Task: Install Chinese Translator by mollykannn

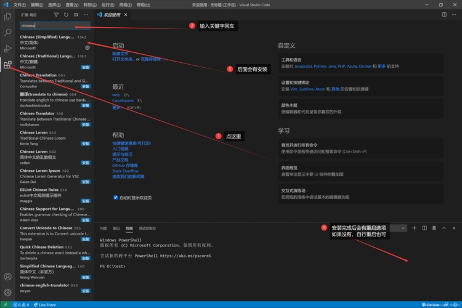Action: pos(86,124)
